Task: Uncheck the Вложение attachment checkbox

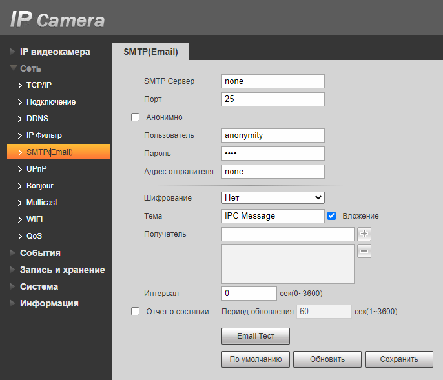Action: click(x=332, y=216)
